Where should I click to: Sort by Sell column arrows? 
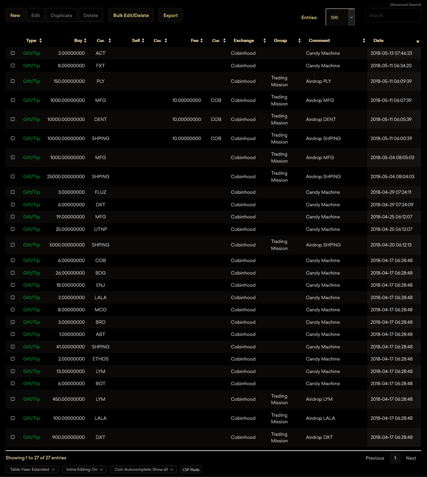pos(143,41)
